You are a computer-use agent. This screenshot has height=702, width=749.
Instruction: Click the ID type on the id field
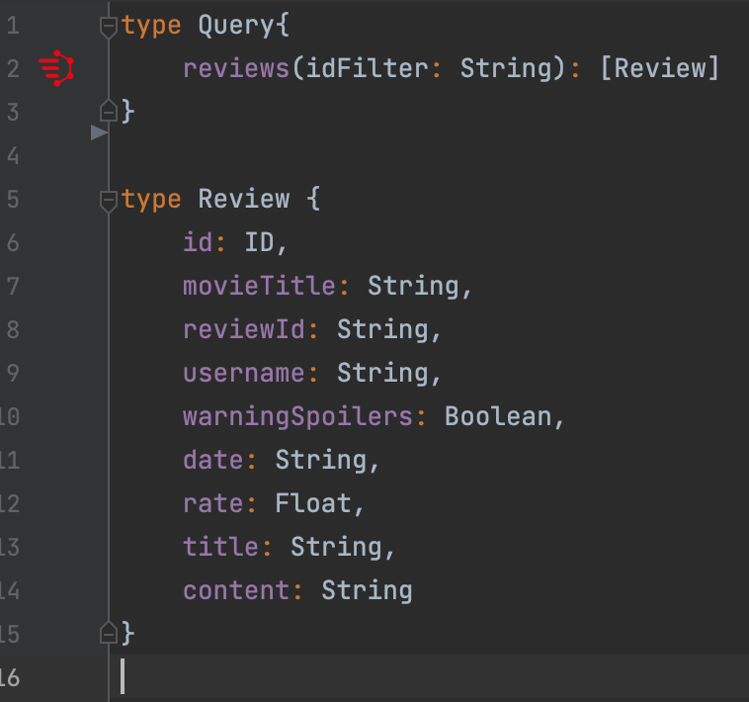(260, 243)
